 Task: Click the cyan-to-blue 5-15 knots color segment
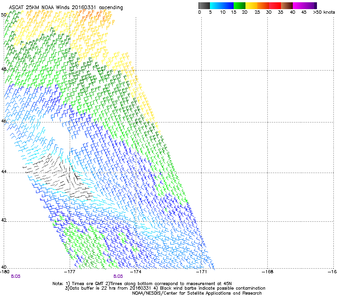coord(222,5)
